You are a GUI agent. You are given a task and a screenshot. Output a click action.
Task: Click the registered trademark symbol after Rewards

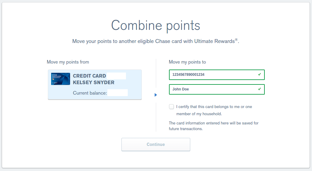point(236,40)
